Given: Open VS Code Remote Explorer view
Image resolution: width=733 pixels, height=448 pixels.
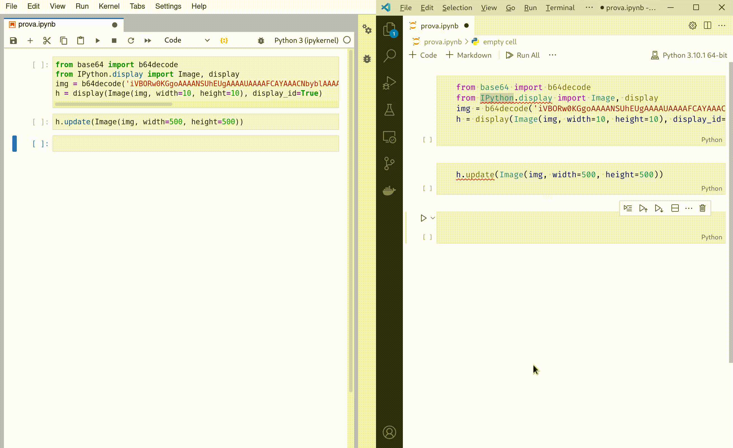Looking at the screenshot, I should click(x=389, y=137).
